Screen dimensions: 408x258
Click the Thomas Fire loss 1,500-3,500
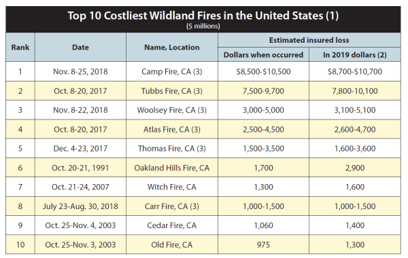(263, 149)
